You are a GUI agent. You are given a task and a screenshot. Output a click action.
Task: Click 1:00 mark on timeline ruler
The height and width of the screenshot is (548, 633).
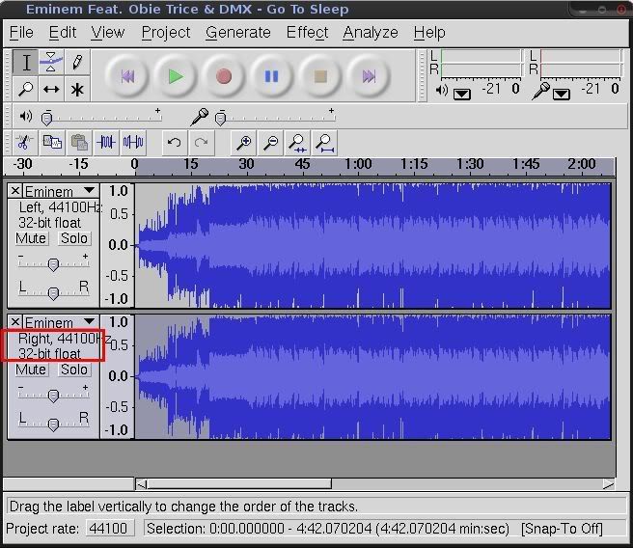pos(358,165)
